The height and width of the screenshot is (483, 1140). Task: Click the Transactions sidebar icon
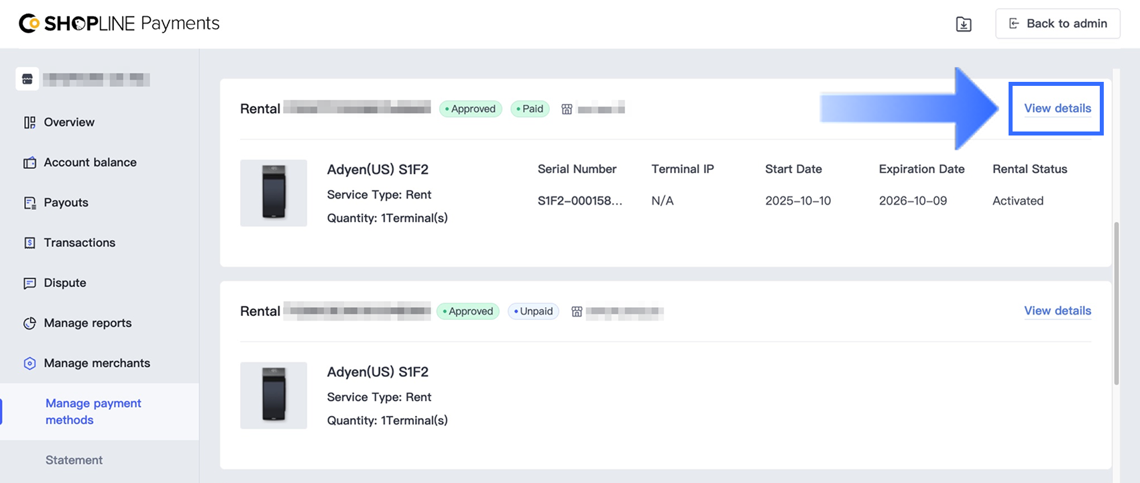(30, 243)
